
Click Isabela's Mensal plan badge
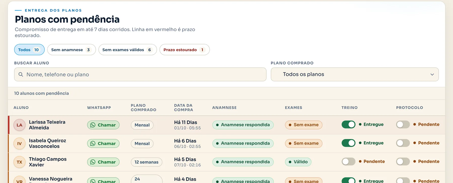pyautogui.click(x=142, y=144)
